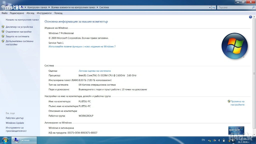256x144 pixels.
Task: Click Промяна на настройките link
Action: 237,103
